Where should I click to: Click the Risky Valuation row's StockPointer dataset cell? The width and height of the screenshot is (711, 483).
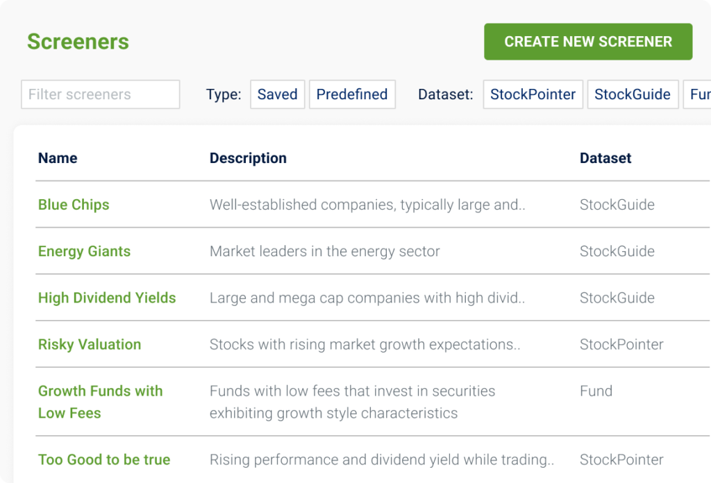621,344
